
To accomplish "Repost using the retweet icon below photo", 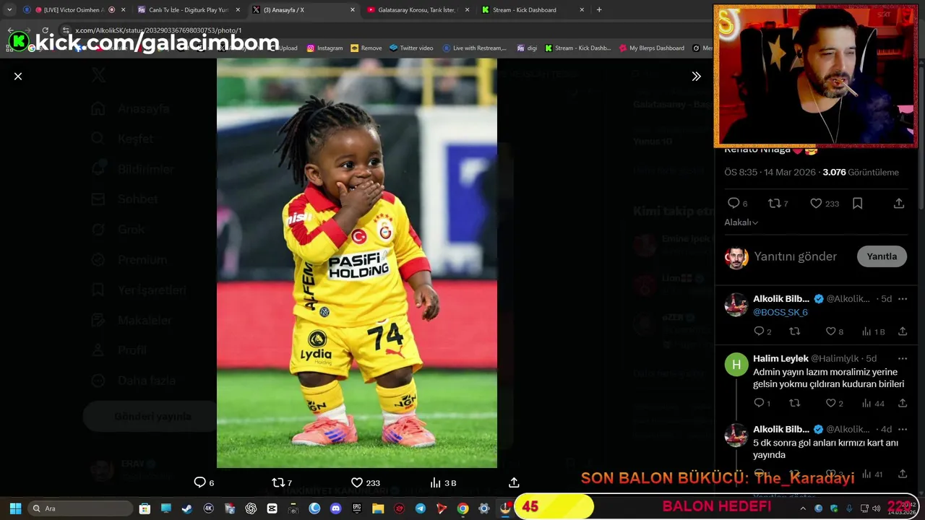I will [x=278, y=482].
